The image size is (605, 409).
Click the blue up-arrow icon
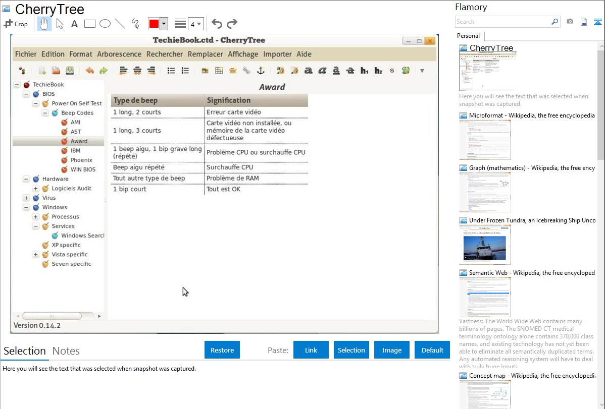click(597, 22)
